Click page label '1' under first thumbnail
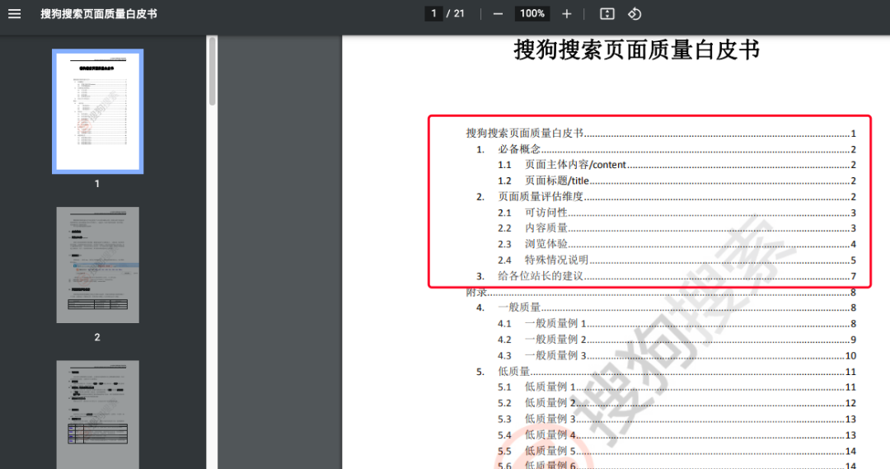The height and width of the screenshot is (469, 890). click(97, 184)
